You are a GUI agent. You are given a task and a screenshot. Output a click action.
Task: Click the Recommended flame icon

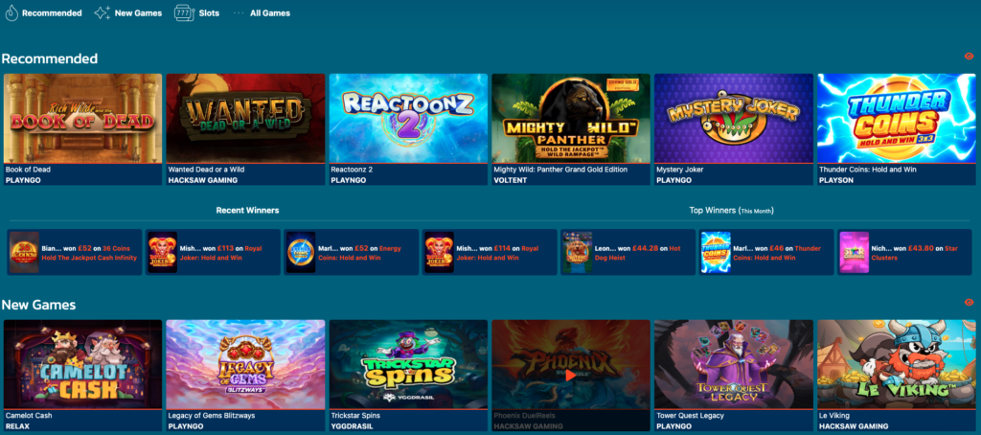[x=11, y=12]
